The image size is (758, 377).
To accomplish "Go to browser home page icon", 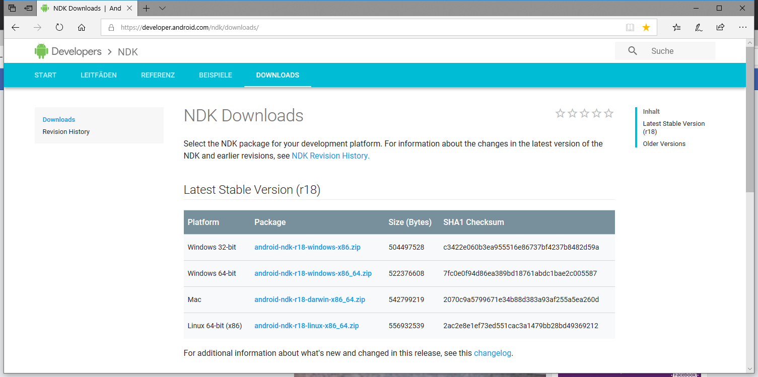I will 82,27.
